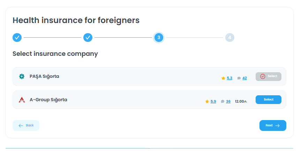Click the comment bubble icon beside 42
Viewport: 302px width, 163px height.
[x=239, y=78]
